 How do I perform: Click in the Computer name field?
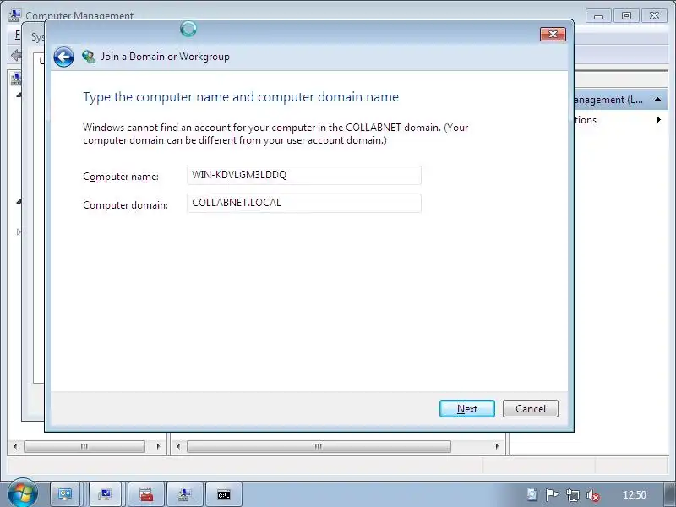pyautogui.click(x=304, y=175)
